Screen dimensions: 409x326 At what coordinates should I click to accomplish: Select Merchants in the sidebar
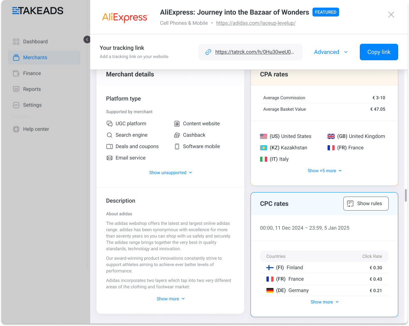tap(35, 57)
